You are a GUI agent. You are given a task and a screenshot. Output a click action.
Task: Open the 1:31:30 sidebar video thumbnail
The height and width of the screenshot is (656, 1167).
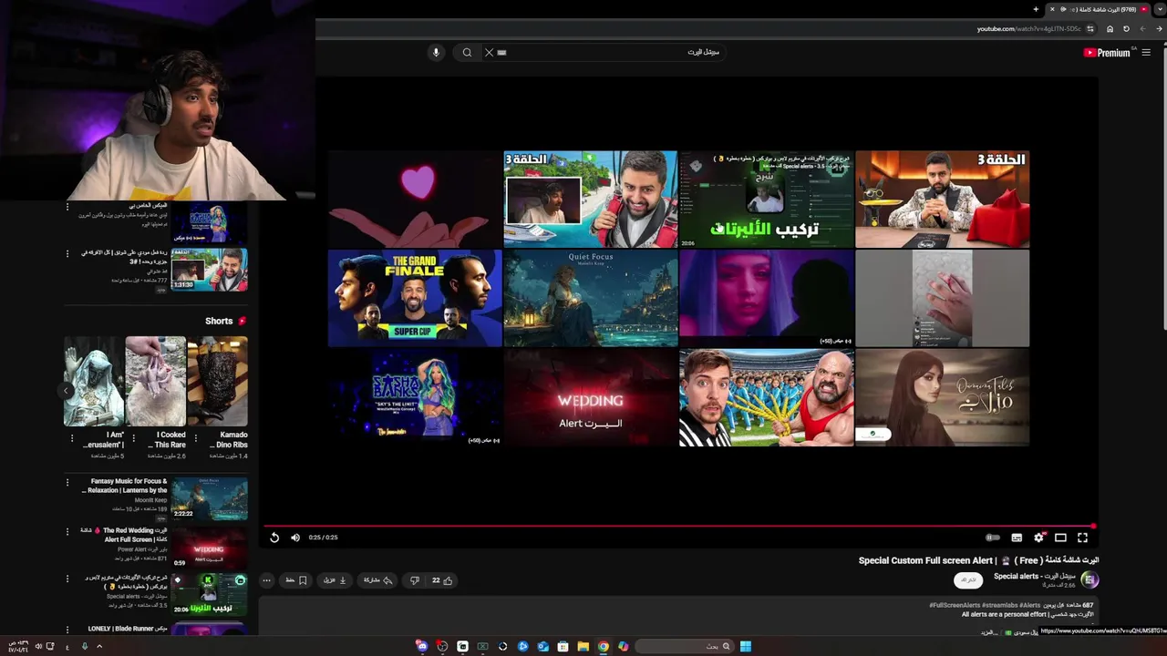coord(210,270)
